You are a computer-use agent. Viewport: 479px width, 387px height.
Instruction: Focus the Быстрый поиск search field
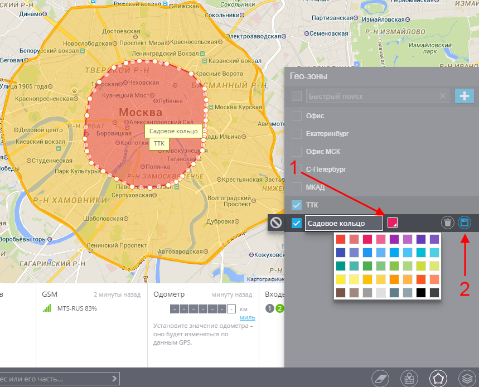pos(378,96)
